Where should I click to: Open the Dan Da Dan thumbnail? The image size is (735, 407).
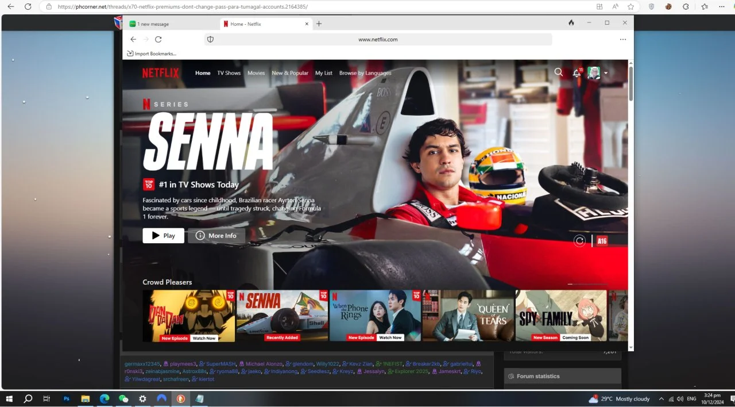click(x=189, y=316)
